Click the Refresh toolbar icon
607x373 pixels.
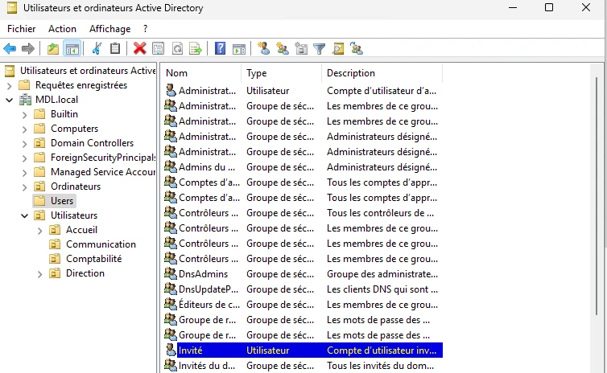click(x=177, y=49)
